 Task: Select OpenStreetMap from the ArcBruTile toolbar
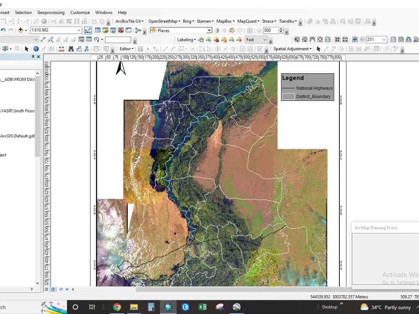click(x=164, y=21)
